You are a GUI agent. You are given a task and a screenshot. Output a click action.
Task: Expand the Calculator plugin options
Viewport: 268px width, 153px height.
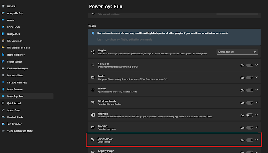pyautogui.click(x=257, y=65)
